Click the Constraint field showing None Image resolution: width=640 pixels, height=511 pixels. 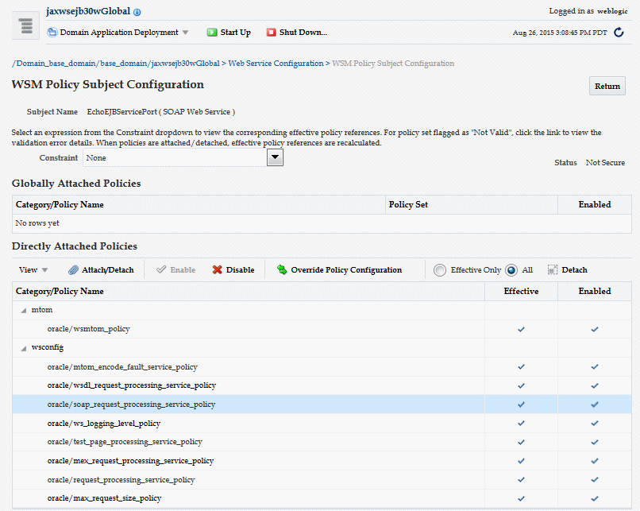(x=175, y=157)
